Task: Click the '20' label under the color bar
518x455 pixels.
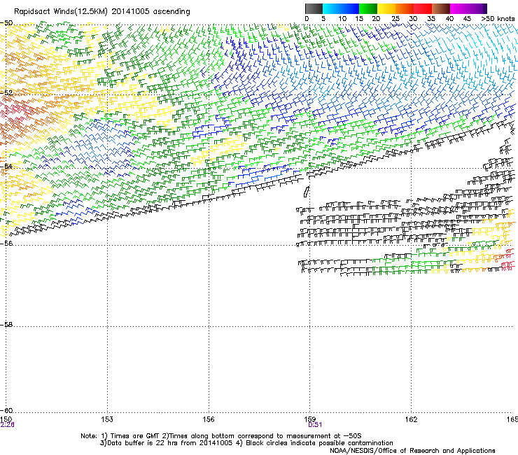Action: coord(376,18)
